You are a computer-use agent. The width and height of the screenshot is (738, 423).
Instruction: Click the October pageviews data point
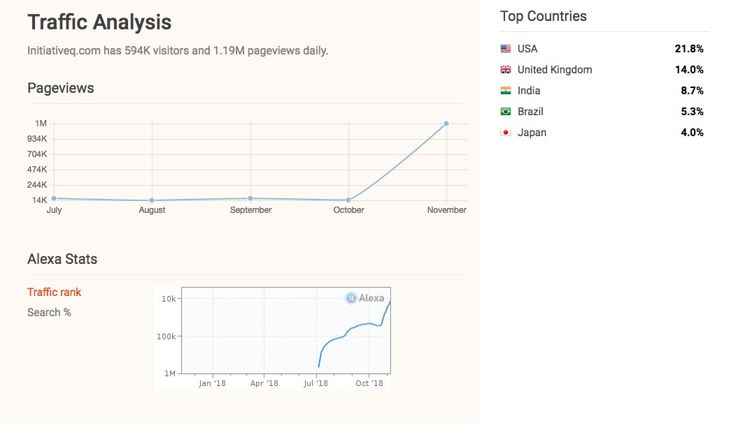pos(348,200)
